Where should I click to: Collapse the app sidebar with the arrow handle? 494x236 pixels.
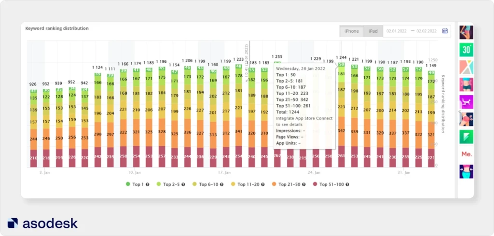point(459,112)
